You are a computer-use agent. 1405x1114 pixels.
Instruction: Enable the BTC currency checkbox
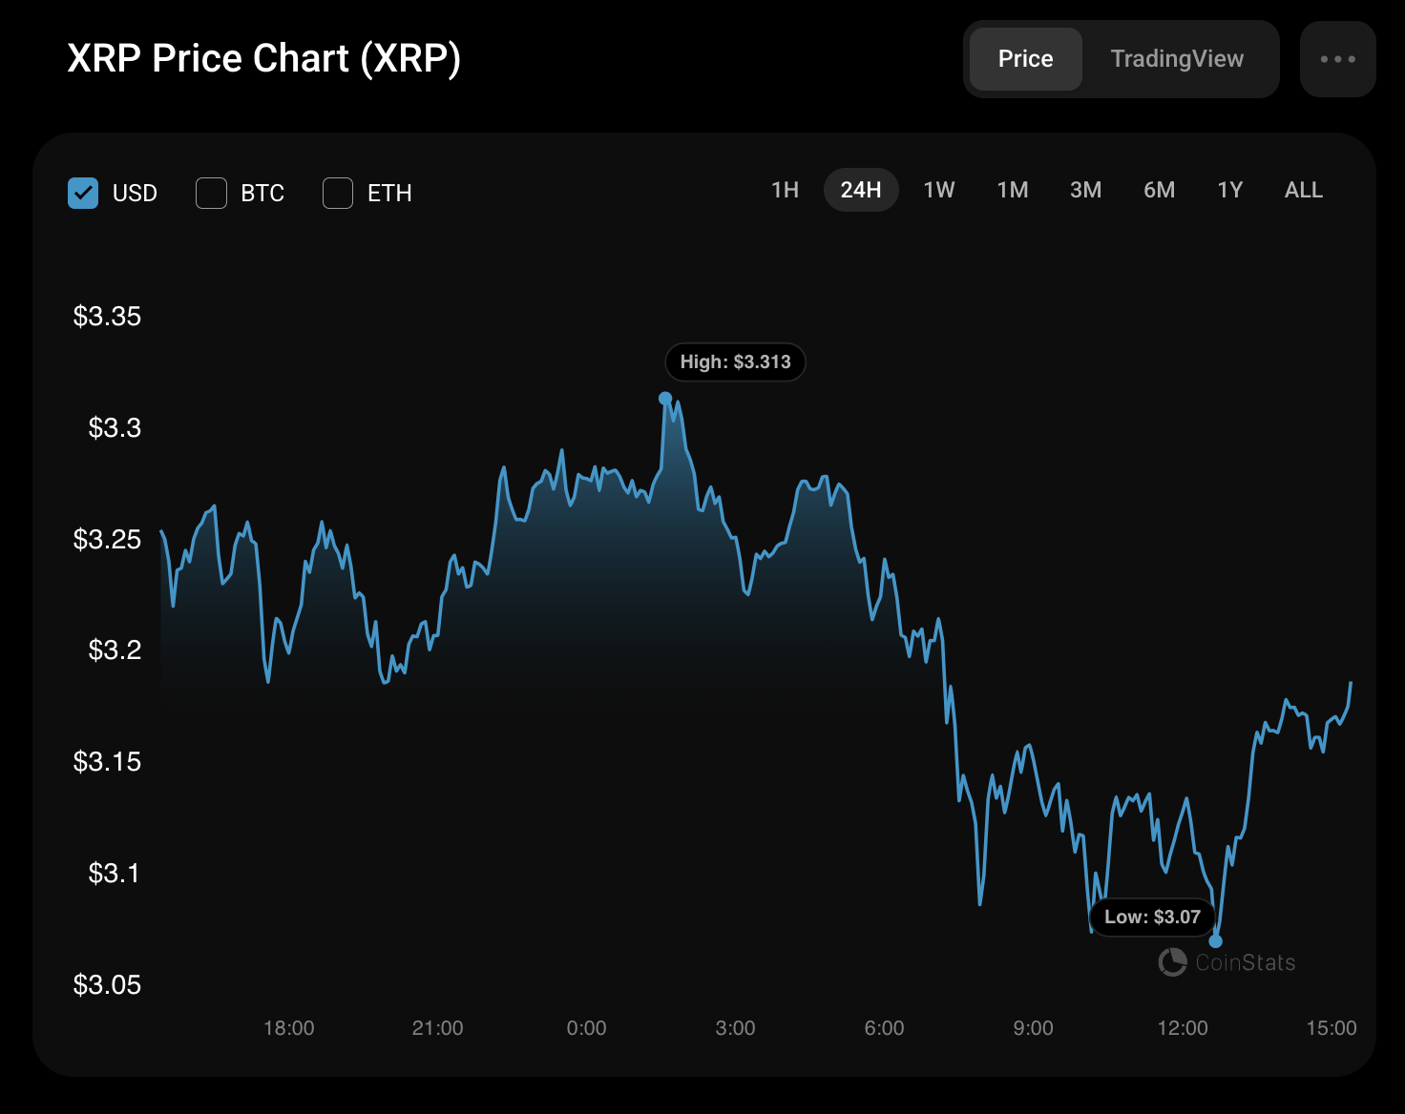point(211,193)
